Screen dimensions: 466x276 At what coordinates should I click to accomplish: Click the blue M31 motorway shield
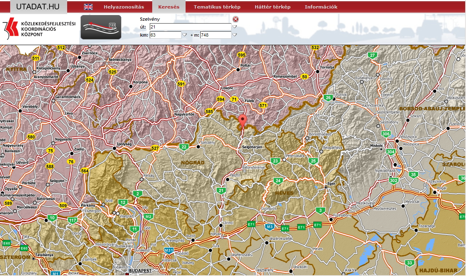169,250
